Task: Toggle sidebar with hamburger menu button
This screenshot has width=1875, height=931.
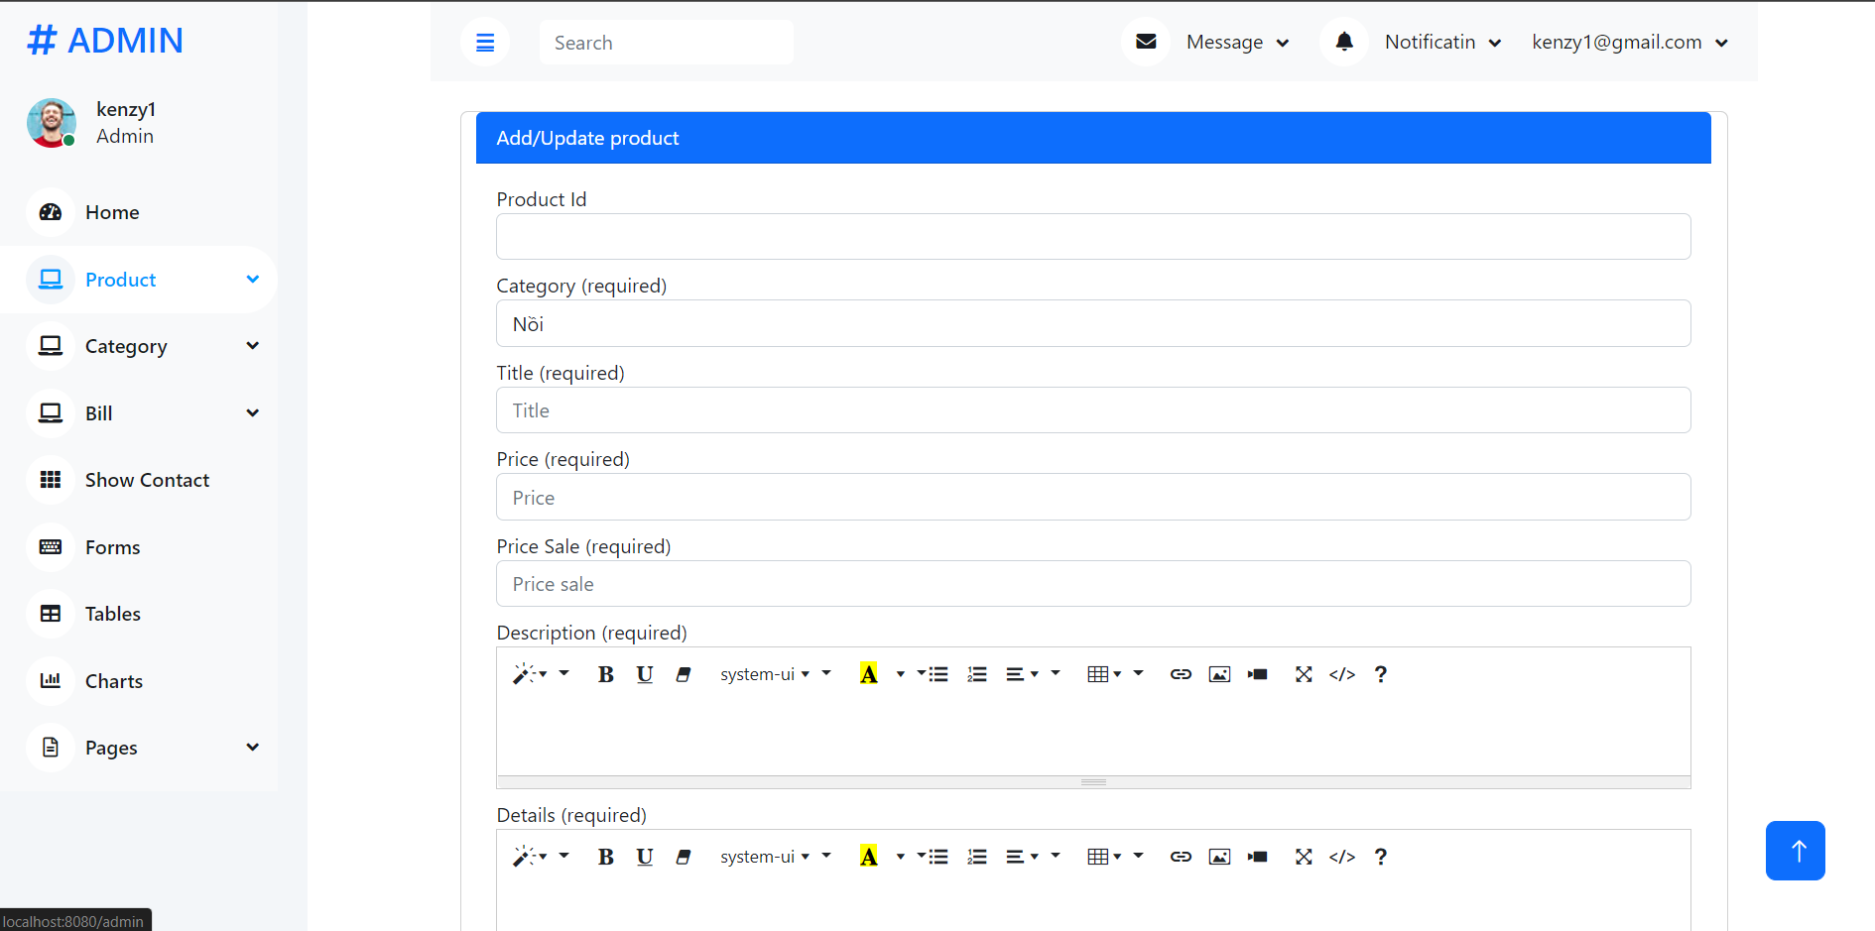Action: (485, 43)
